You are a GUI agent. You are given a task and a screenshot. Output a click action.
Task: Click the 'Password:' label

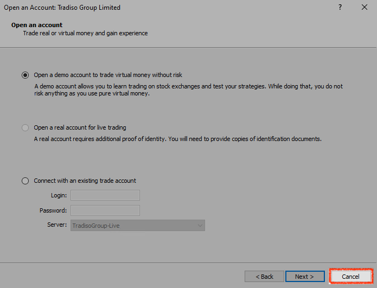point(53,210)
